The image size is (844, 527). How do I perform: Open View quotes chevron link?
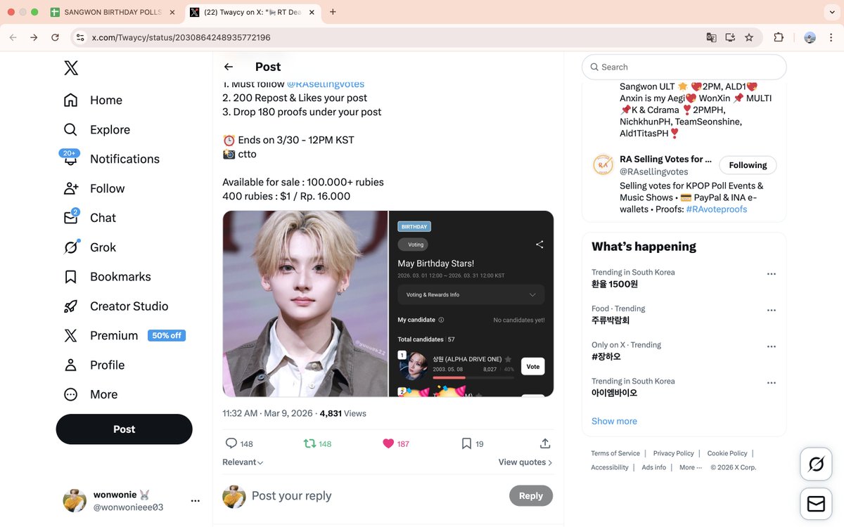click(525, 462)
